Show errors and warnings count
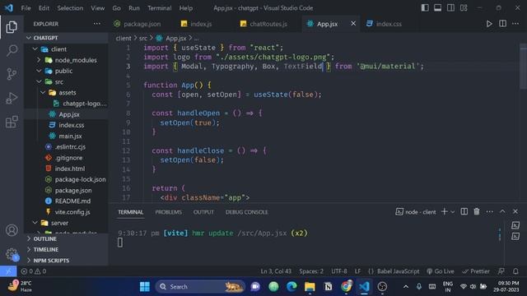 (x=33, y=271)
